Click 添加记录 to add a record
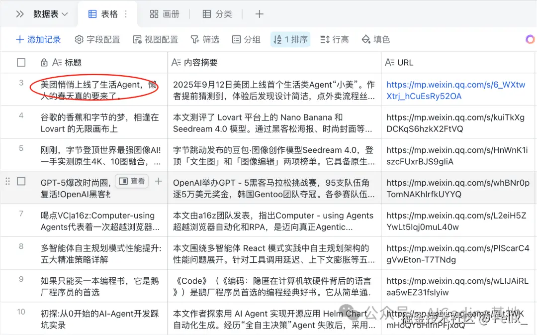Image resolution: width=537 pixels, height=335 pixels. point(38,39)
